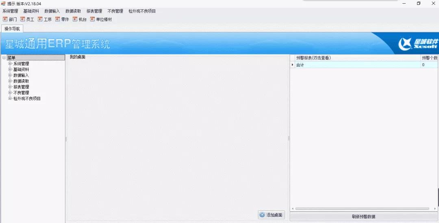
Task: Click the row indicator arrow beside 合计
Action: click(293, 65)
